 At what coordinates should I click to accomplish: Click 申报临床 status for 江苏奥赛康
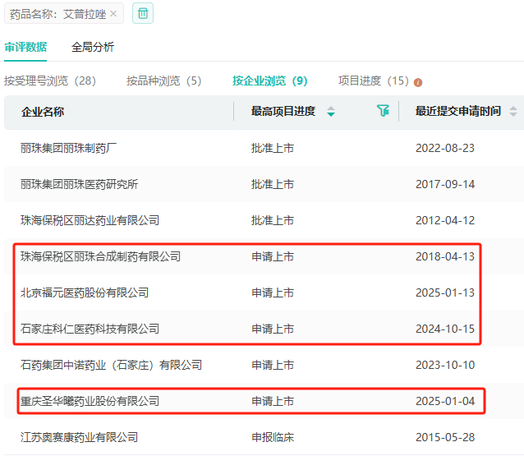(x=273, y=437)
